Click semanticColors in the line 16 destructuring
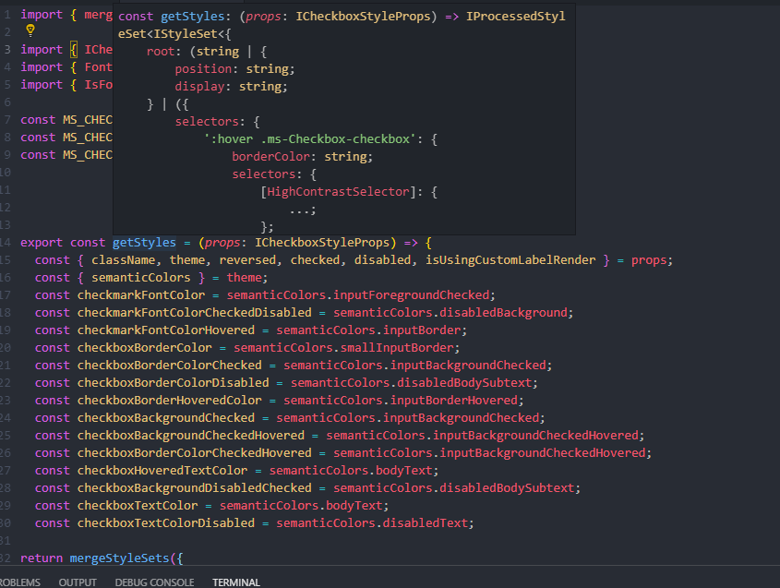Image resolution: width=780 pixels, height=588 pixels. [141, 278]
